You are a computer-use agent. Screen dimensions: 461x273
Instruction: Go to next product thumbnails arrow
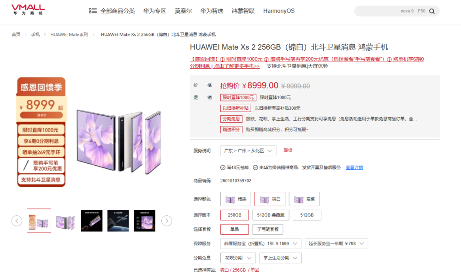click(167, 220)
